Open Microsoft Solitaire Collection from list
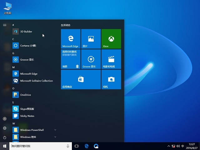Viewport: 200px width, 150px height. pyautogui.click(x=36, y=81)
